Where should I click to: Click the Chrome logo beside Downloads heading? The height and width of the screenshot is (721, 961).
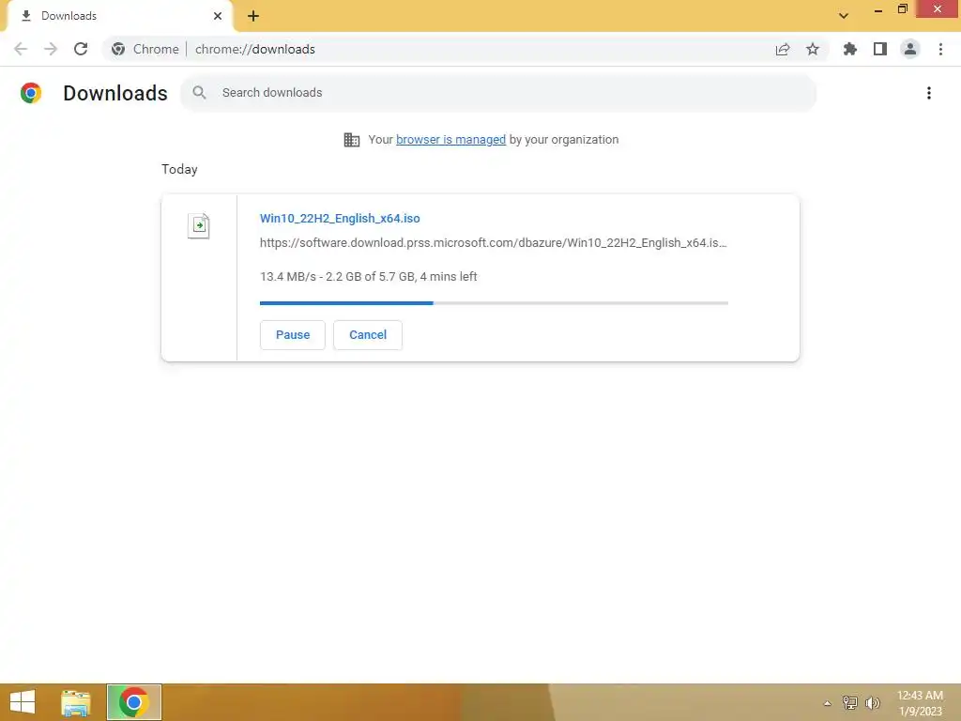click(31, 93)
